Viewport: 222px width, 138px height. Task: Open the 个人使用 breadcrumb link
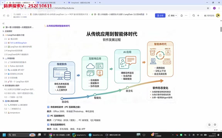(17, 14)
